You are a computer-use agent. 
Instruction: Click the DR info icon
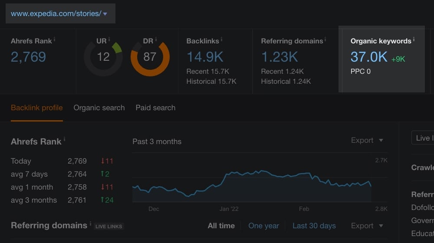[156, 39]
